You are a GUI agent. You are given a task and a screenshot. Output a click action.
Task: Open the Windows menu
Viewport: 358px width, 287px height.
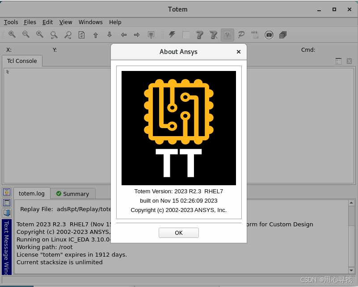(x=90, y=22)
